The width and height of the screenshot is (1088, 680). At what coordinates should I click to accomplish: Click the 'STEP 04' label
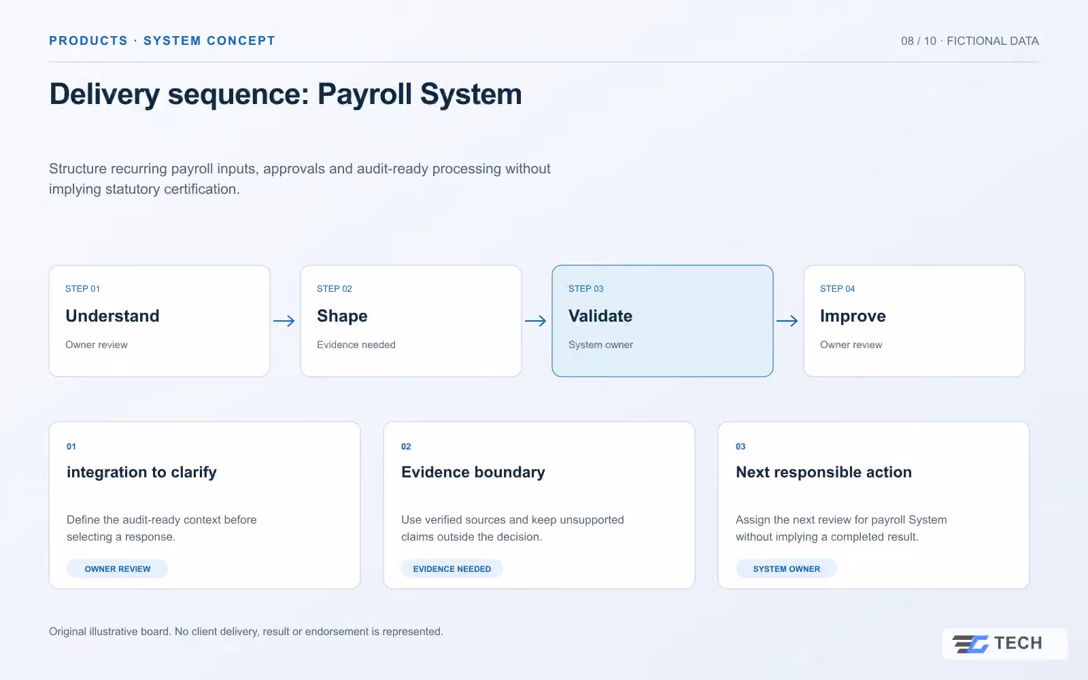[838, 289]
